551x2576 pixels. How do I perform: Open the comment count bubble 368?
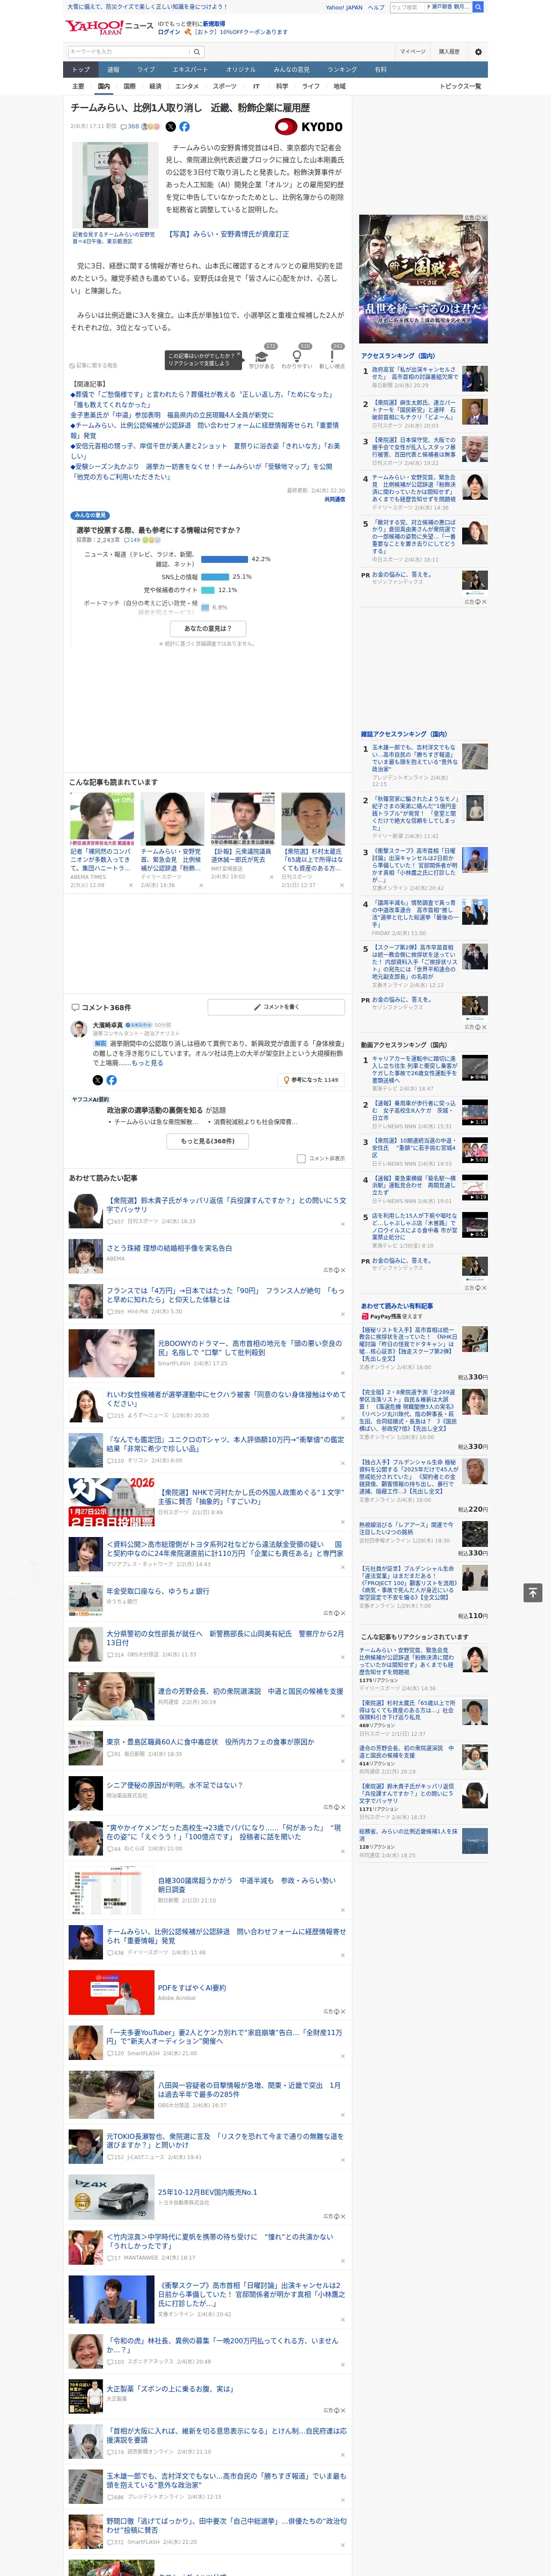(130, 127)
